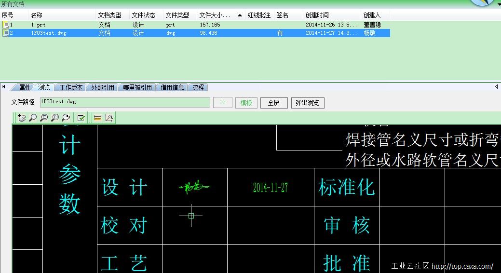Click 审 核 label in drawing
Viewport: 501px width, 273px height.
[x=347, y=225]
